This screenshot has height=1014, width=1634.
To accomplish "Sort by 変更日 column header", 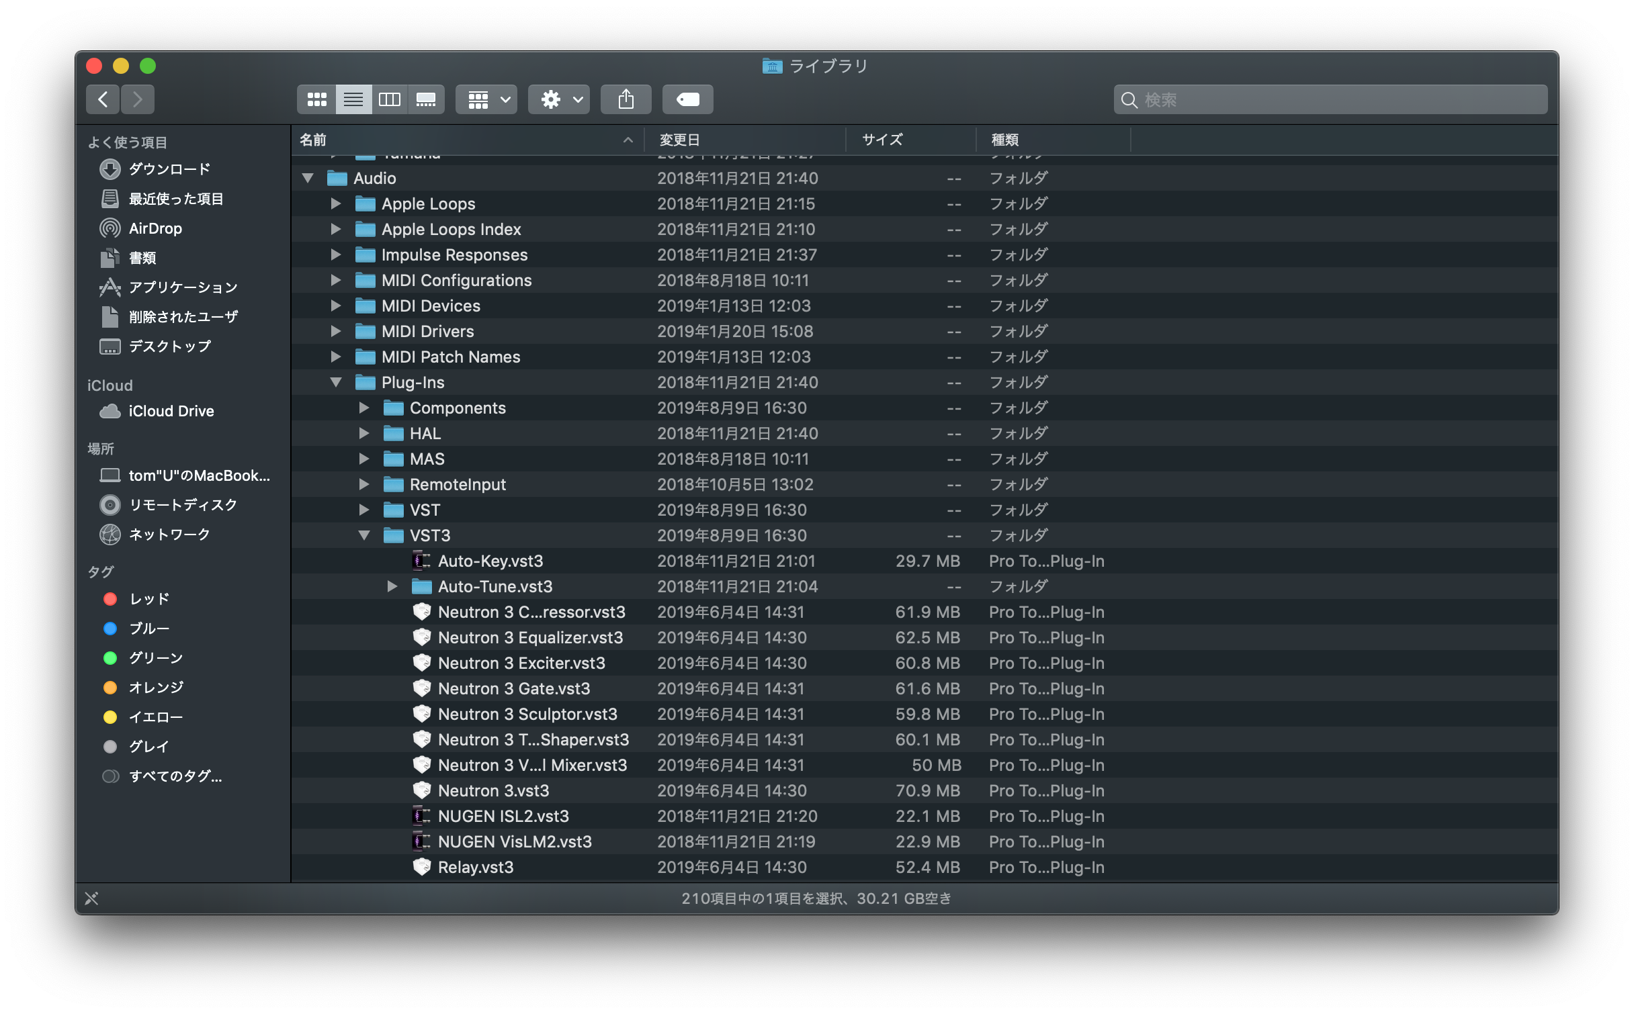I will pyautogui.click(x=744, y=140).
